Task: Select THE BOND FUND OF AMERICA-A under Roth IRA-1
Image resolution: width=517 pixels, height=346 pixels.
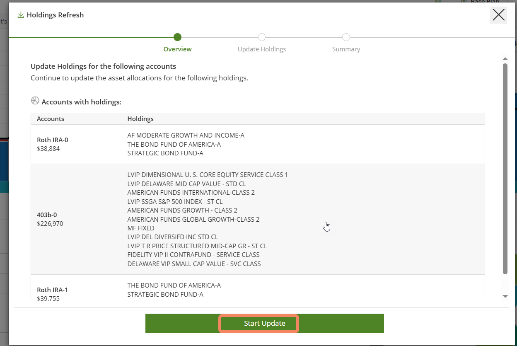Action: coord(174,285)
